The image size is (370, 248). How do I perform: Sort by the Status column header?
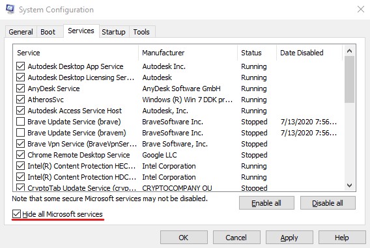(257, 53)
